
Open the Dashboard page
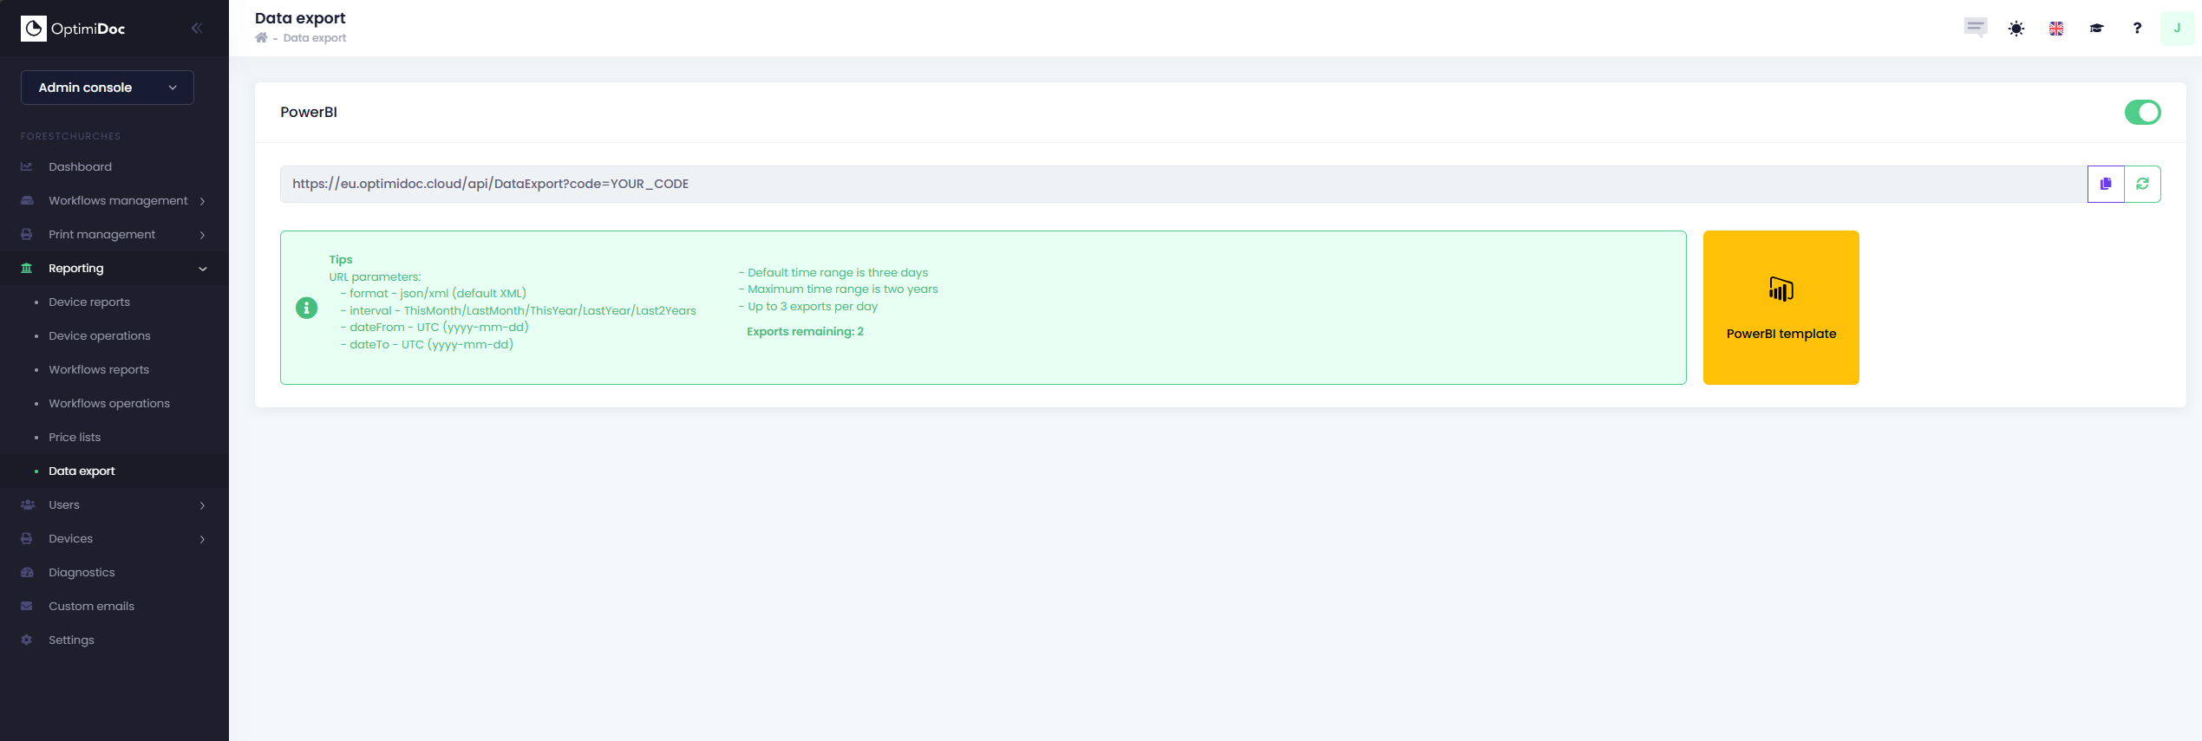(x=80, y=167)
